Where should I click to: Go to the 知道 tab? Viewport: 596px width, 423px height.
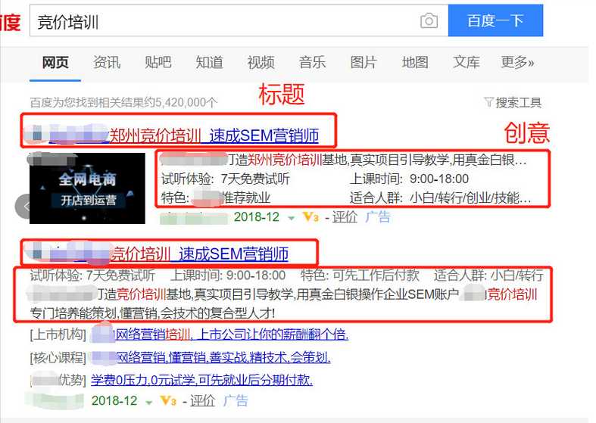click(210, 62)
